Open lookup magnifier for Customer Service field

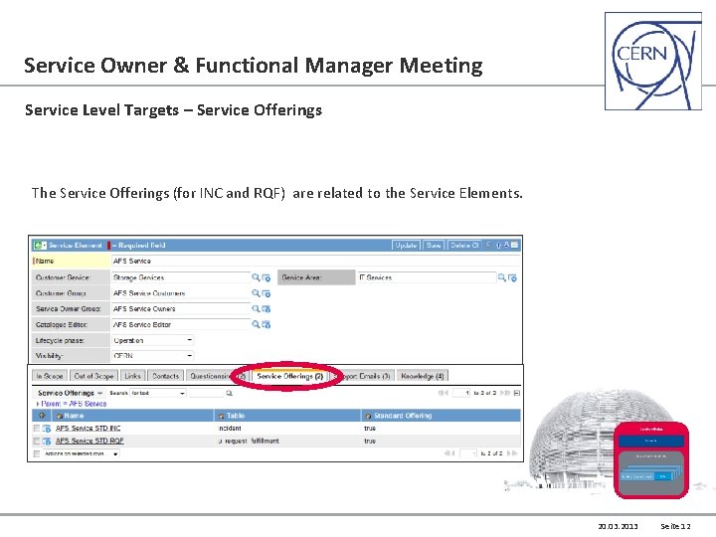point(256,277)
